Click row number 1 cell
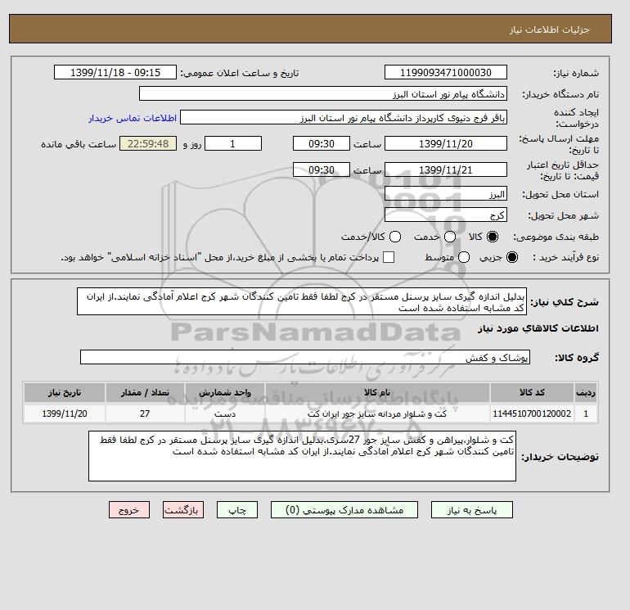630x610 pixels. coord(586,413)
